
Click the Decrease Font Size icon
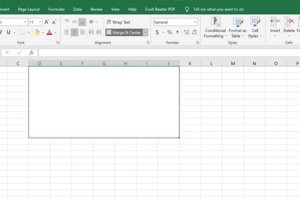(54, 22)
